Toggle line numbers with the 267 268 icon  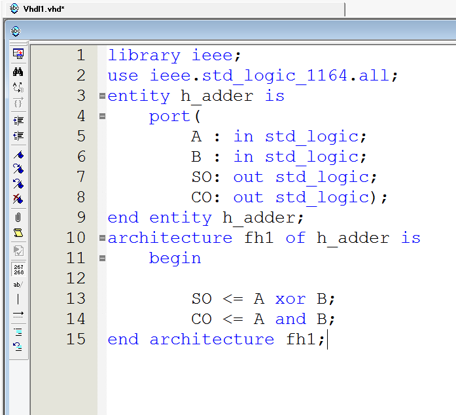tap(18, 269)
